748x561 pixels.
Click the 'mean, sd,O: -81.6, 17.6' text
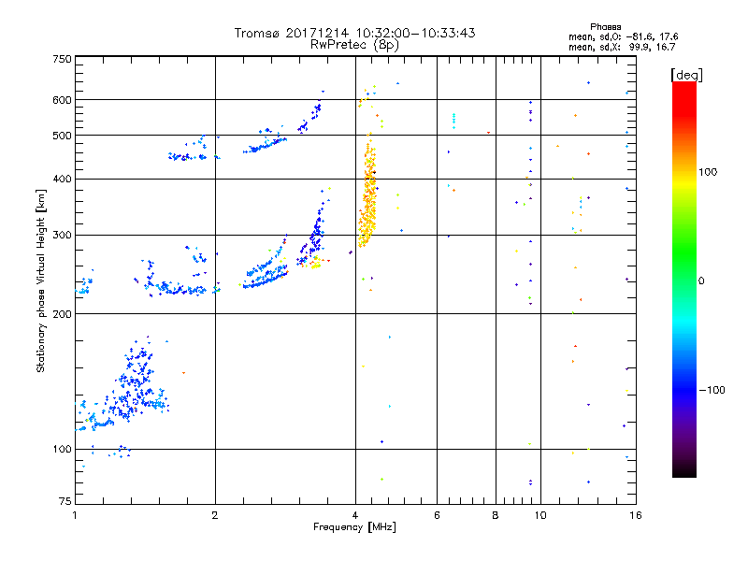(x=623, y=36)
